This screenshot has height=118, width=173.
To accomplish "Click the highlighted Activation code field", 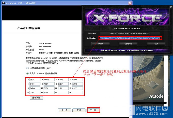I will click(x=130, y=38).
